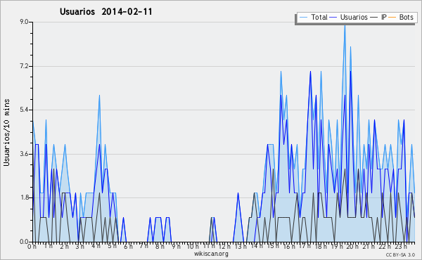Click the '0 h' x-axis label
The image size is (422, 260).
click(x=32, y=247)
